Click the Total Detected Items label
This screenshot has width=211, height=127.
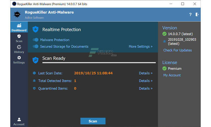[x=55, y=81]
